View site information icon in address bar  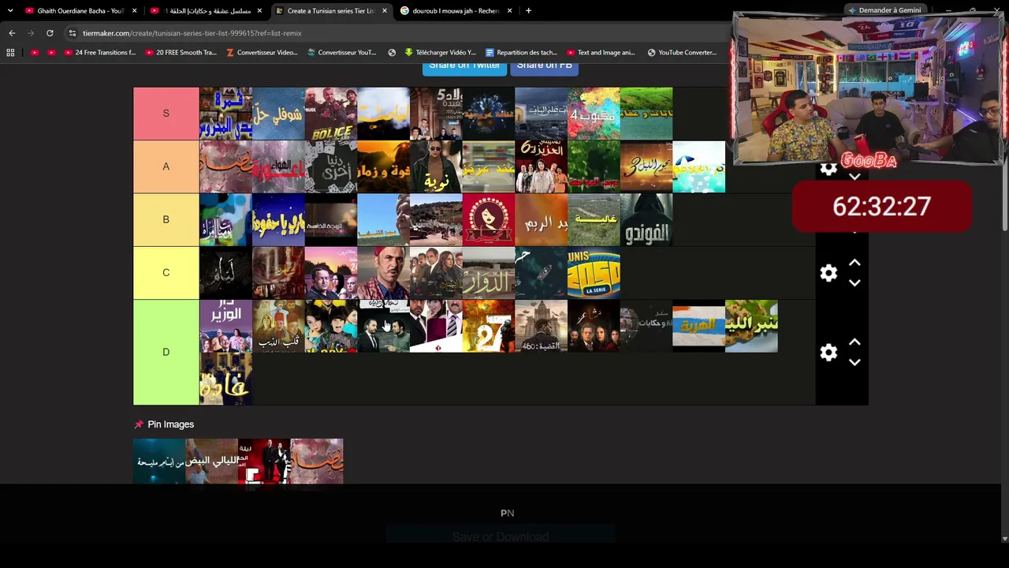tap(73, 33)
